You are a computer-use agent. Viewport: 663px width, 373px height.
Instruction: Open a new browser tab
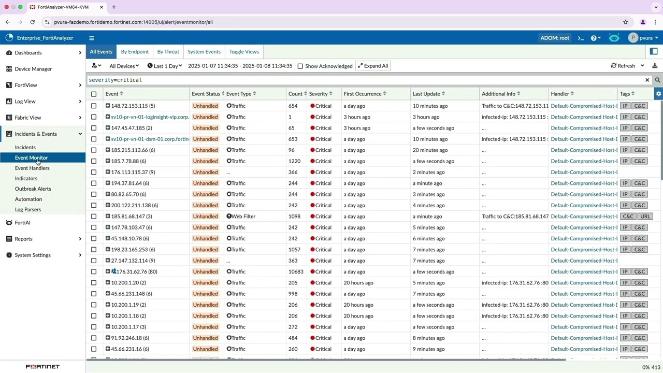pyautogui.click(x=113, y=7)
